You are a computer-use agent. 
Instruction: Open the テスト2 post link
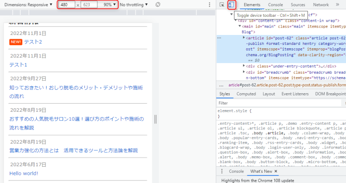(x=33, y=42)
